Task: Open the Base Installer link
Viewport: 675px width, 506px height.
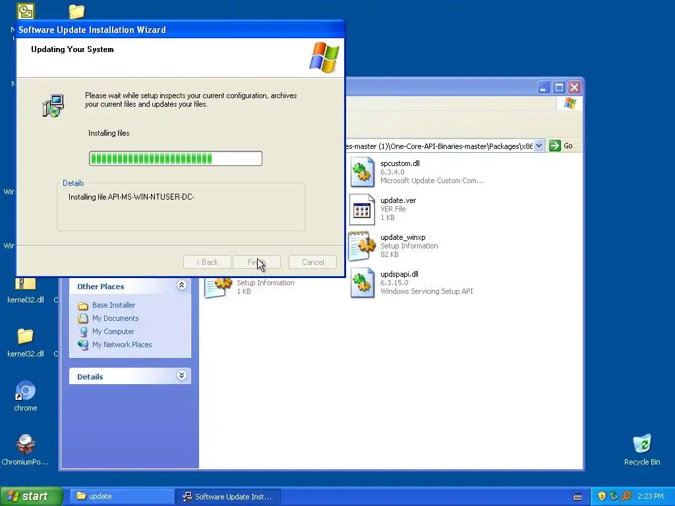Action: (x=113, y=305)
